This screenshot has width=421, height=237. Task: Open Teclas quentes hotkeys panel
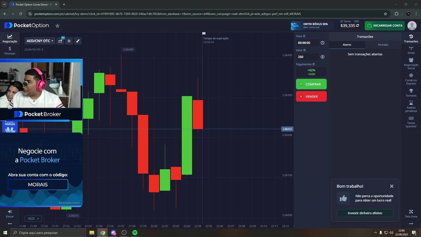tap(411, 122)
